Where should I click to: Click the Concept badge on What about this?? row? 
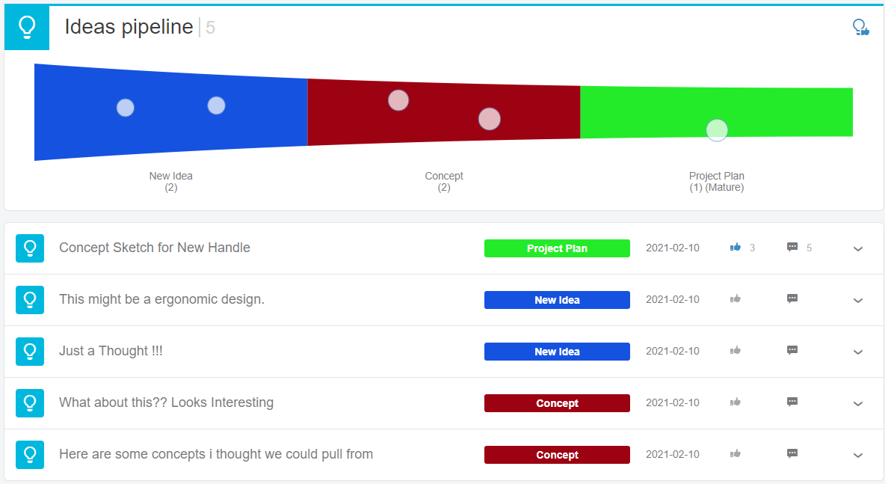click(557, 403)
